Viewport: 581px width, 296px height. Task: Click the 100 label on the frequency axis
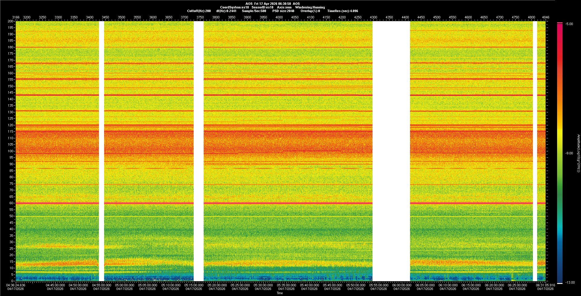pos(10,151)
